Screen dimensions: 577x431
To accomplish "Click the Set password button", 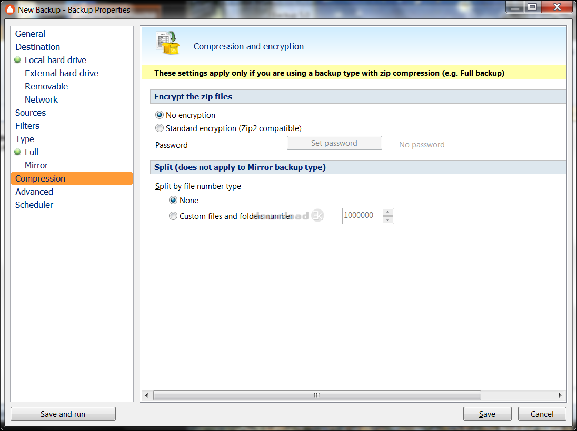I will pyautogui.click(x=334, y=143).
